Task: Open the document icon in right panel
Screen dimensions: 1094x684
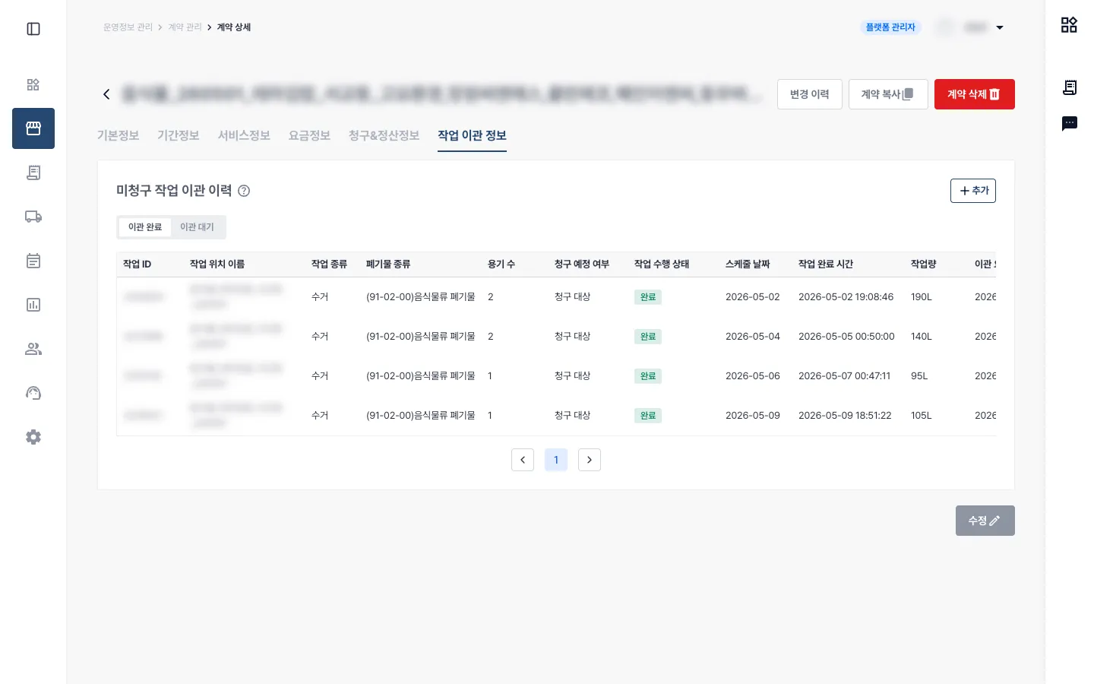Action: 1070,87
